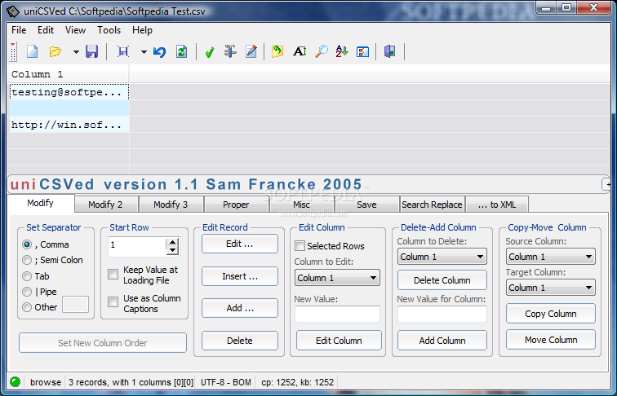Click the Start Row number field
This screenshot has height=396, width=617.
pyautogui.click(x=137, y=246)
